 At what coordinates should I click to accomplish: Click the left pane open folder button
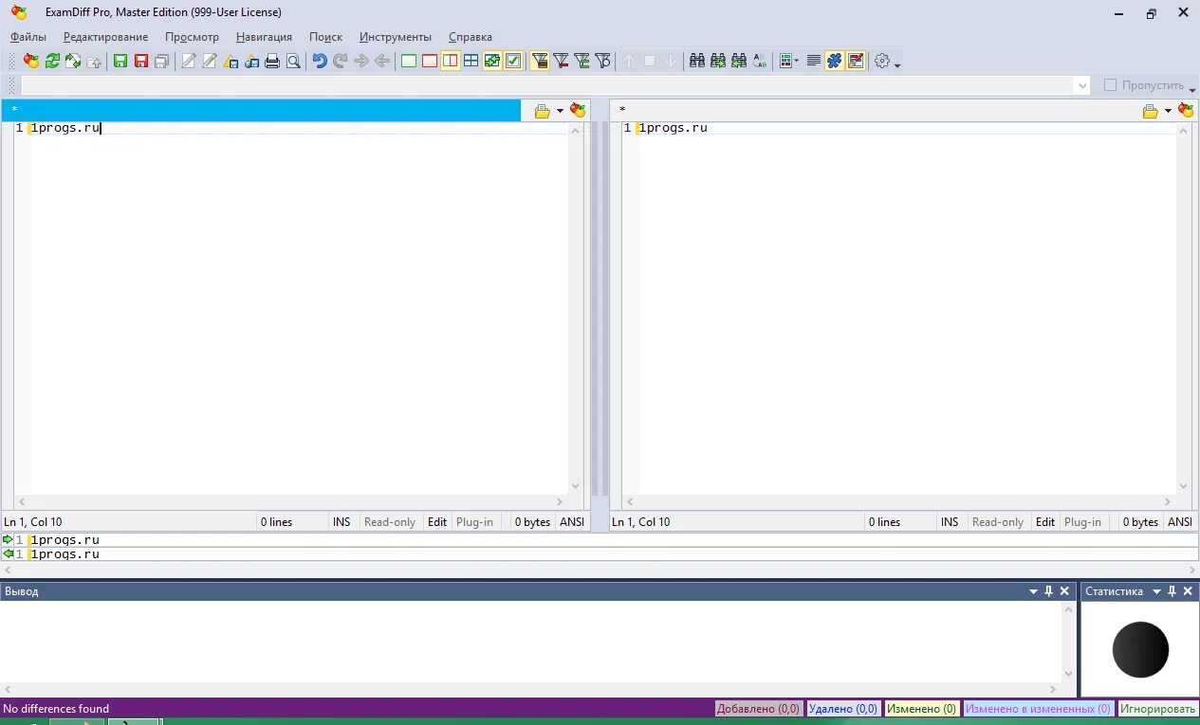point(543,111)
